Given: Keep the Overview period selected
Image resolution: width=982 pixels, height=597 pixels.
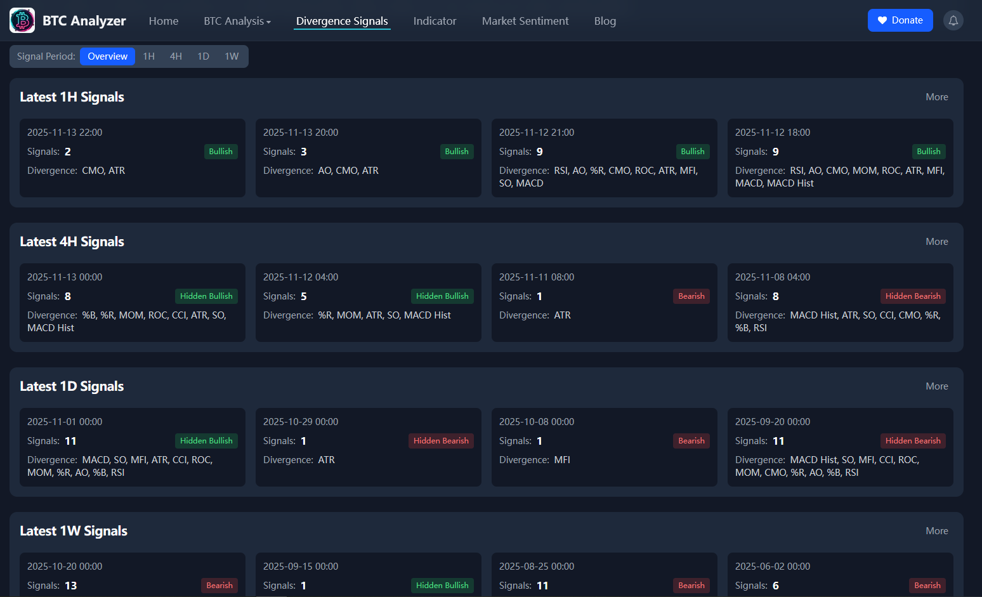Looking at the screenshot, I should click(x=107, y=56).
